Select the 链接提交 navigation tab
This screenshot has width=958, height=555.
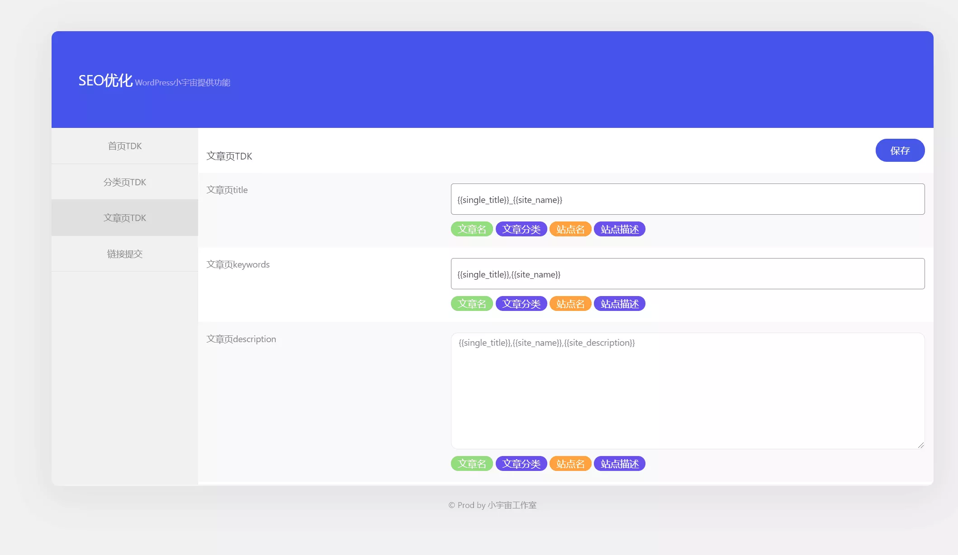[x=124, y=253]
